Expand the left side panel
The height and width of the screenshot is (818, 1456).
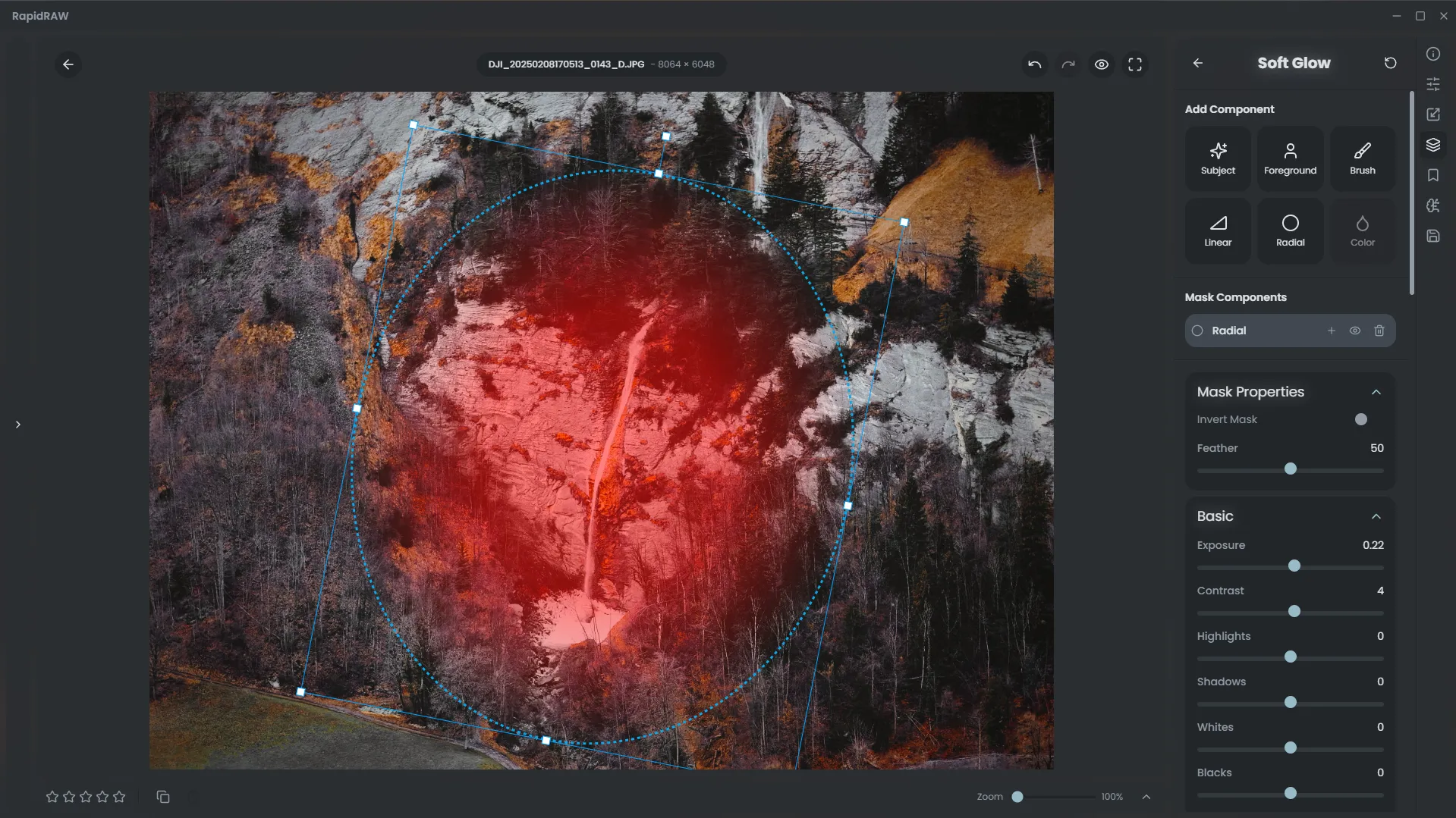coord(18,425)
